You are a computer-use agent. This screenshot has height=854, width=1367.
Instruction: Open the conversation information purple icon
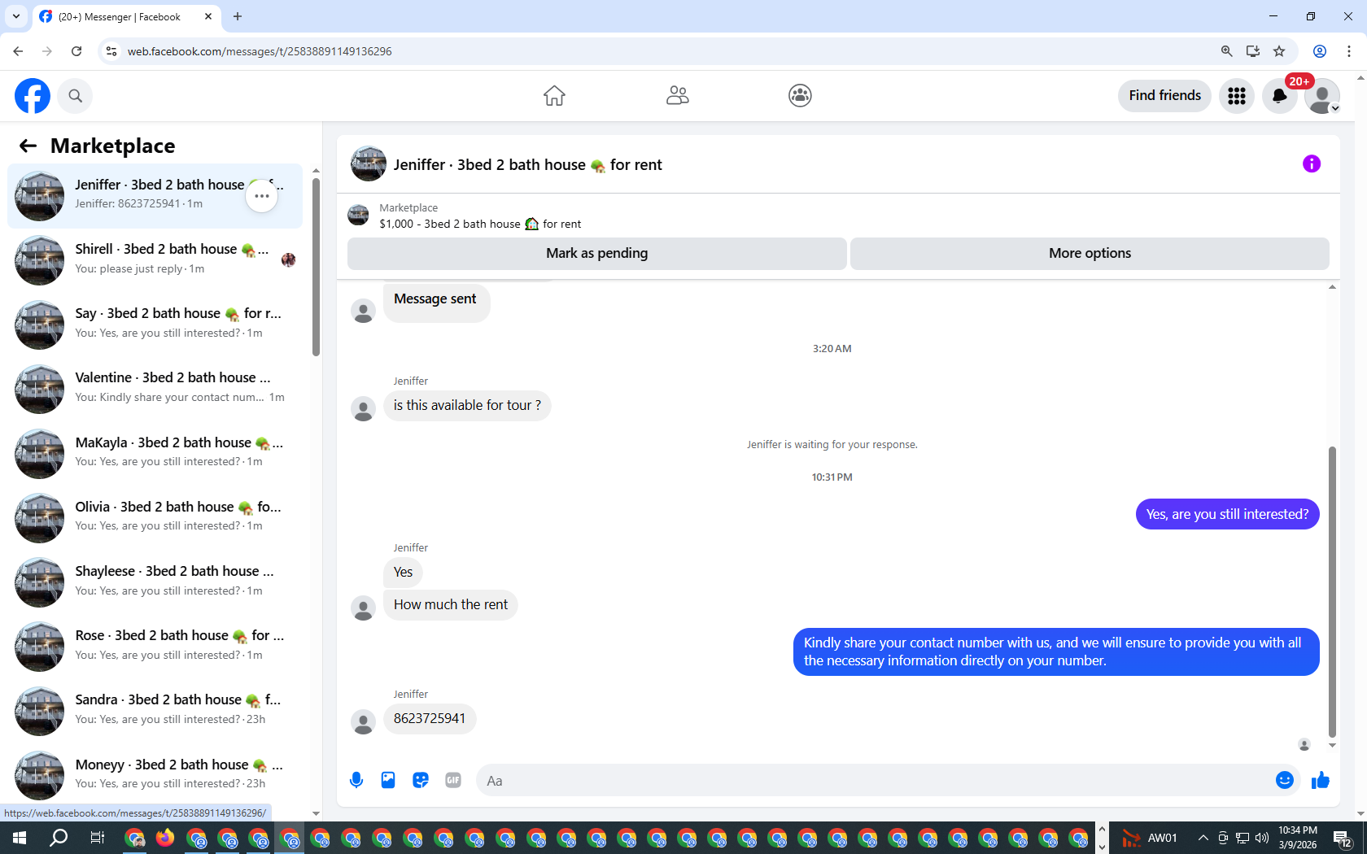1311,164
